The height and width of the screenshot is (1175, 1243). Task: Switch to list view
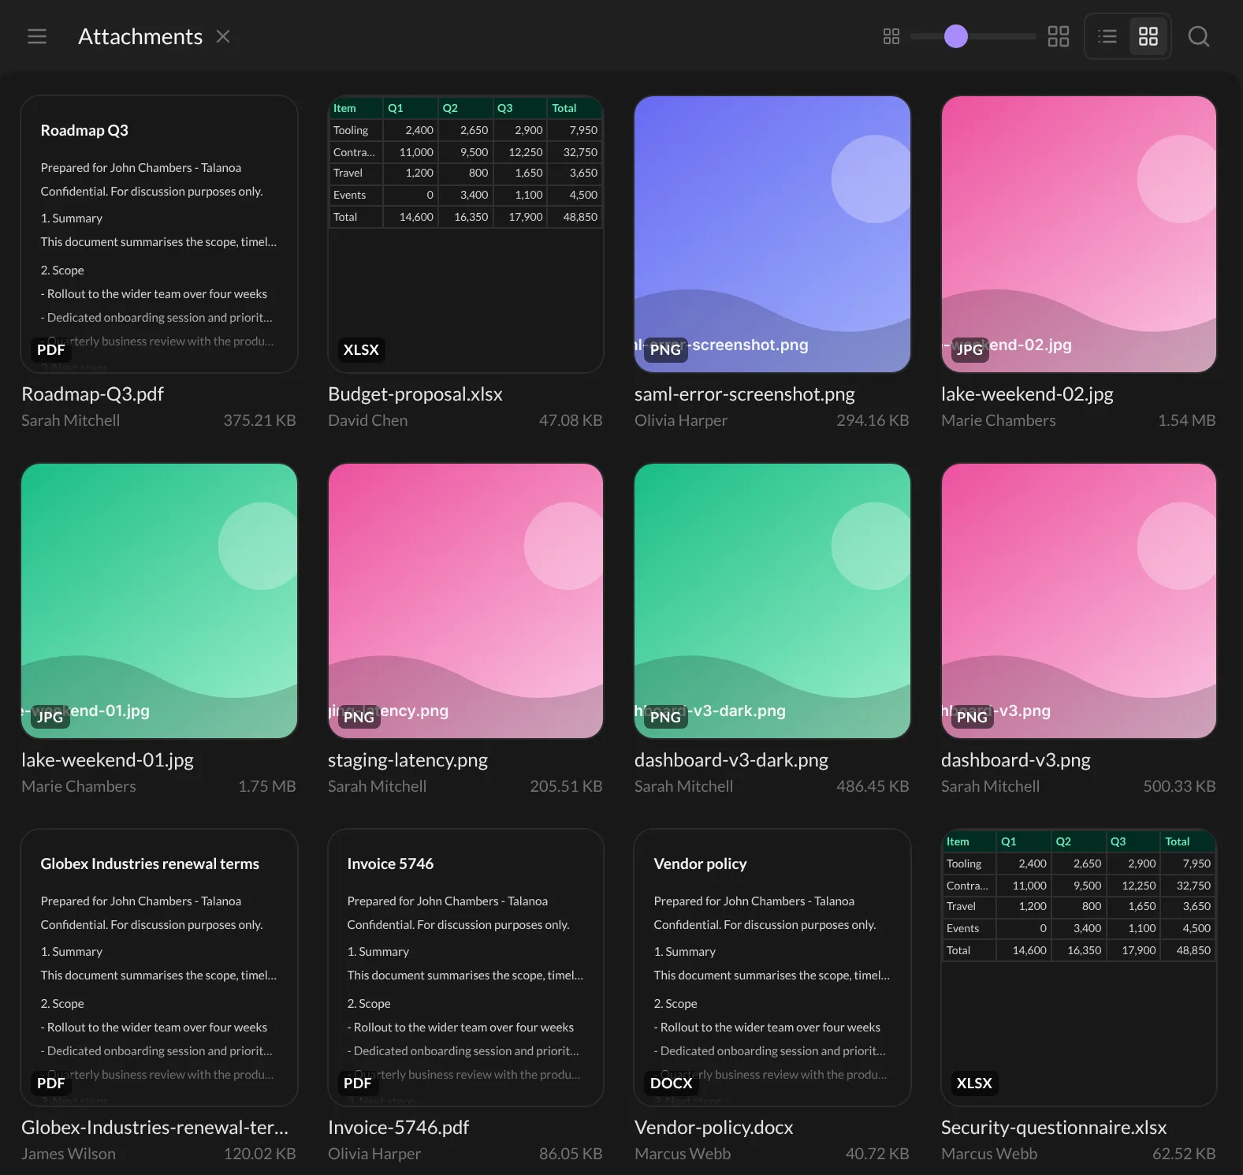coord(1107,36)
